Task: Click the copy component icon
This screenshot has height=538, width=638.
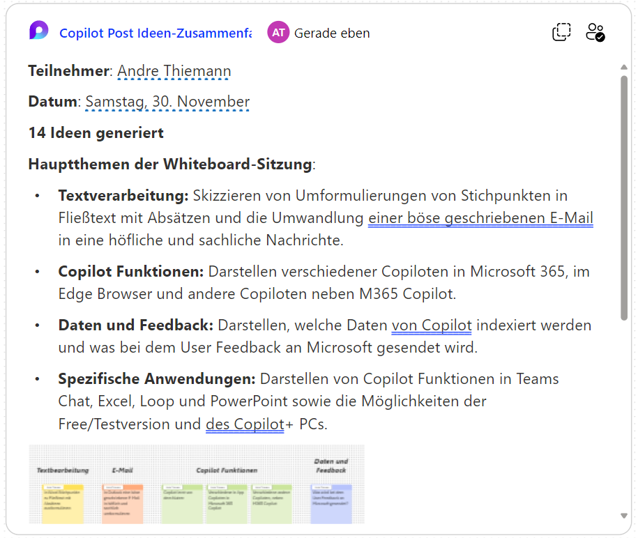Action: [561, 32]
